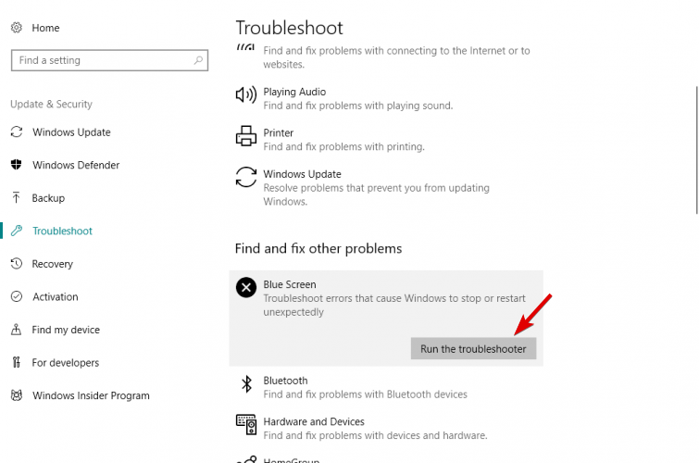Click the Bluetooth symbol icon
The width and height of the screenshot is (699, 463).
246,383
